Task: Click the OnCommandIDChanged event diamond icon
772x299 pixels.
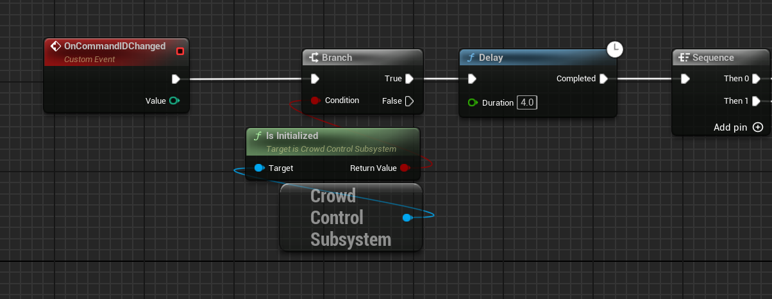Action: 56,47
